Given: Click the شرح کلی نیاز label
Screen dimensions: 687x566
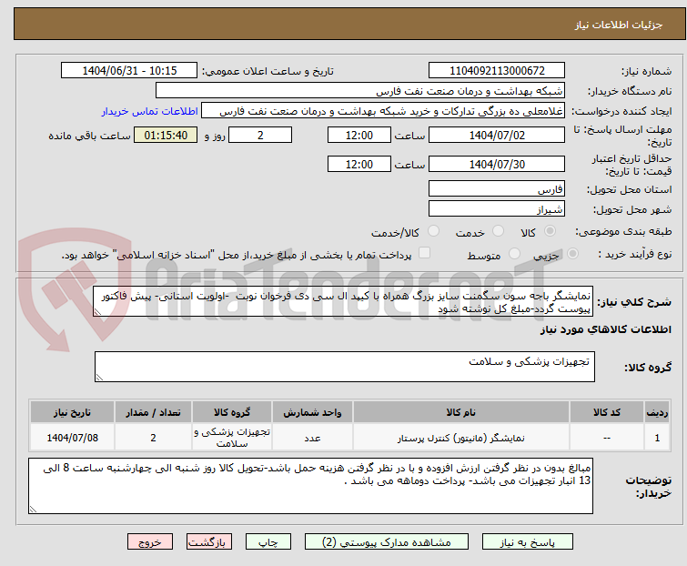Looking at the screenshot, I should (x=634, y=302).
